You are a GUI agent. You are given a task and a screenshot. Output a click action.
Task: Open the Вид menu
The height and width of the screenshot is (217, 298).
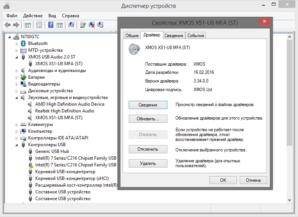[52, 16]
